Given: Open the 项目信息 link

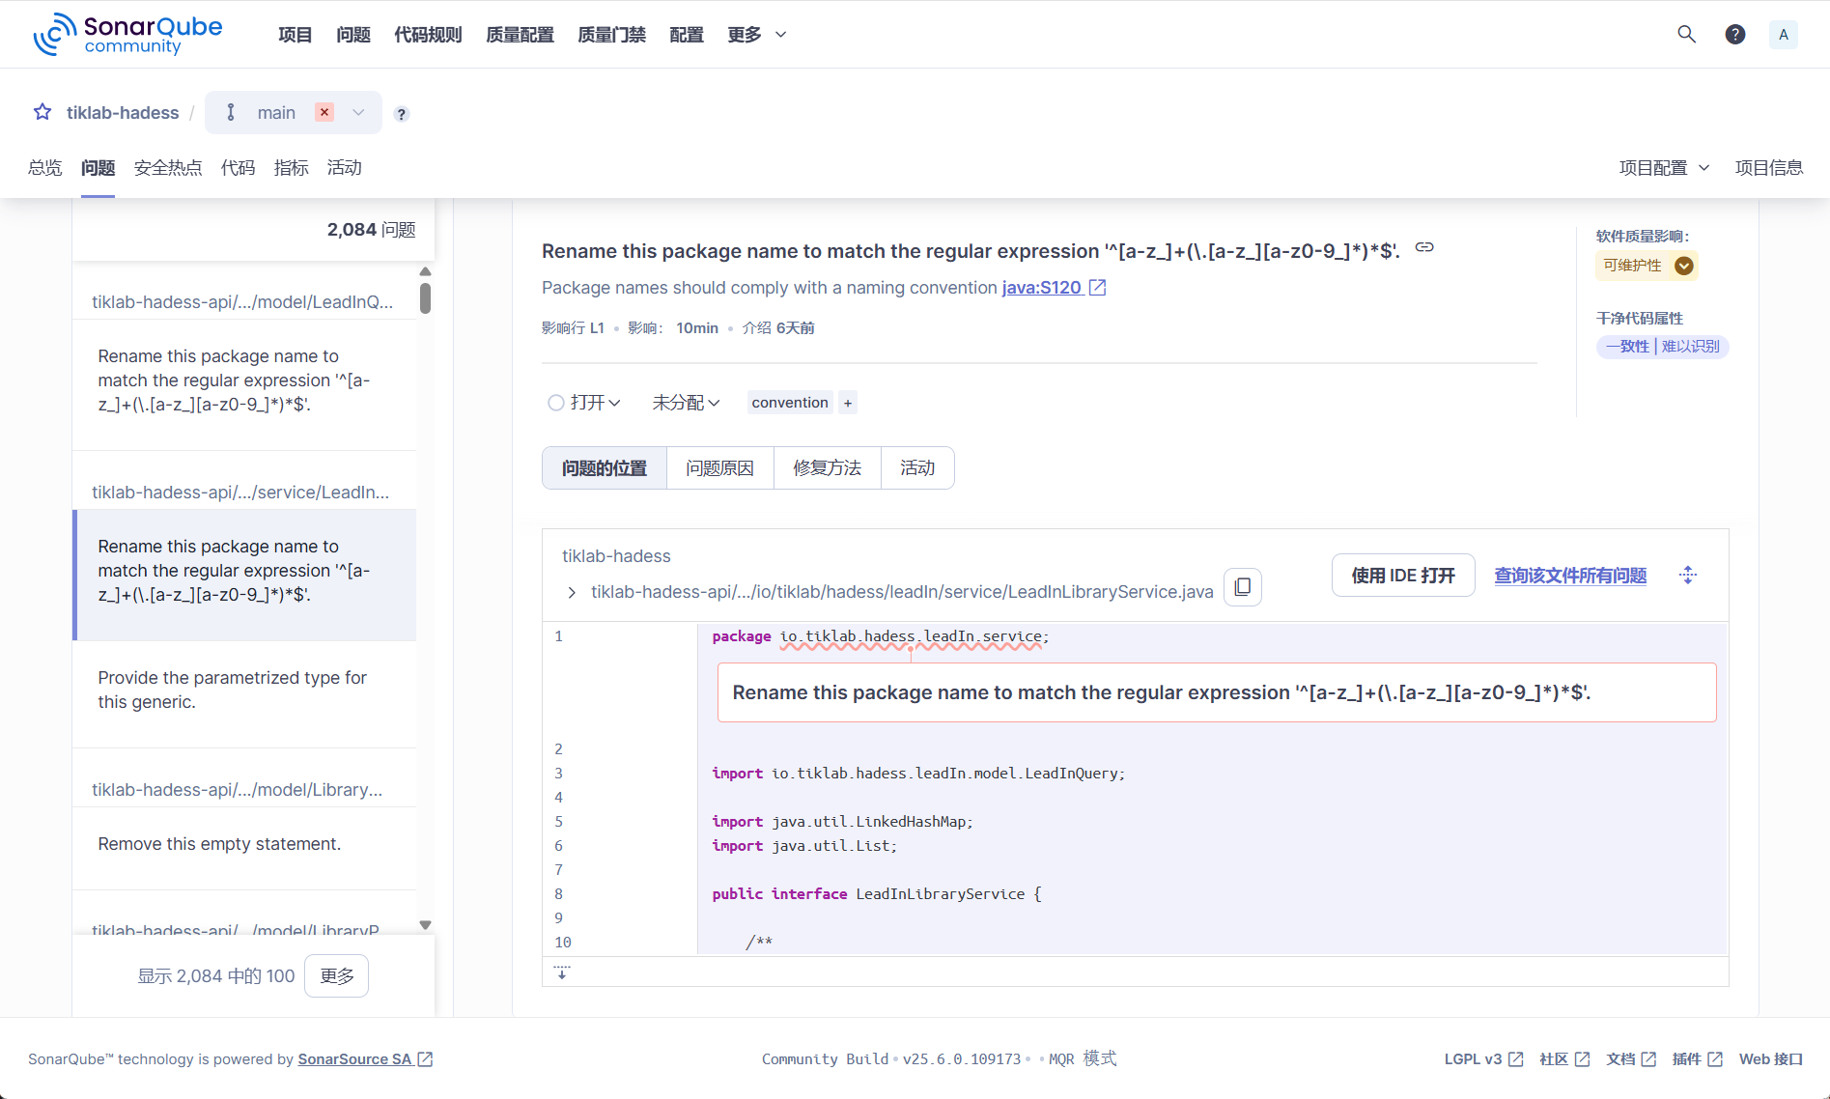Looking at the screenshot, I should tap(1769, 168).
